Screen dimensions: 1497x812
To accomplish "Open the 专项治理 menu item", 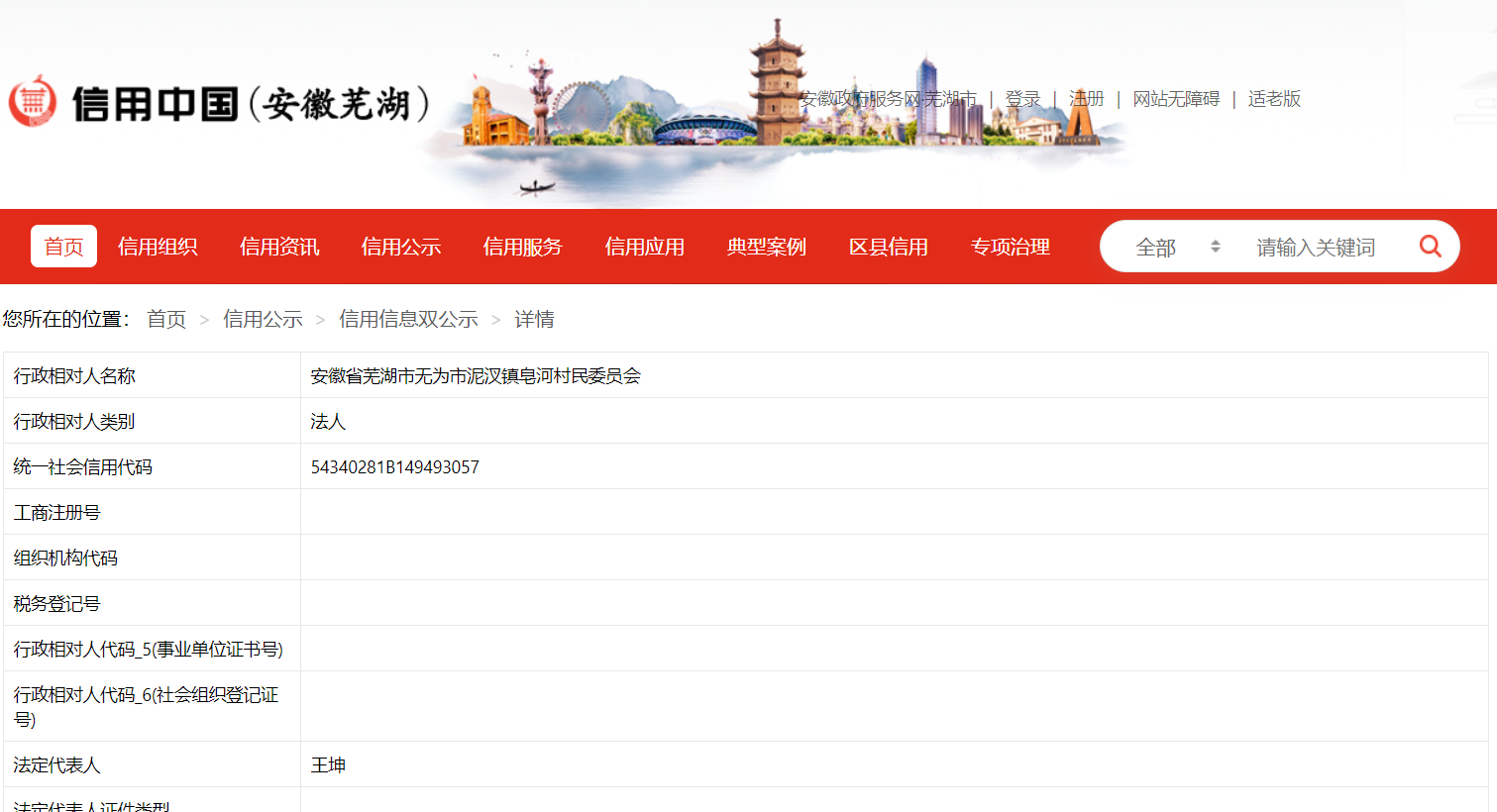I will click(1011, 247).
